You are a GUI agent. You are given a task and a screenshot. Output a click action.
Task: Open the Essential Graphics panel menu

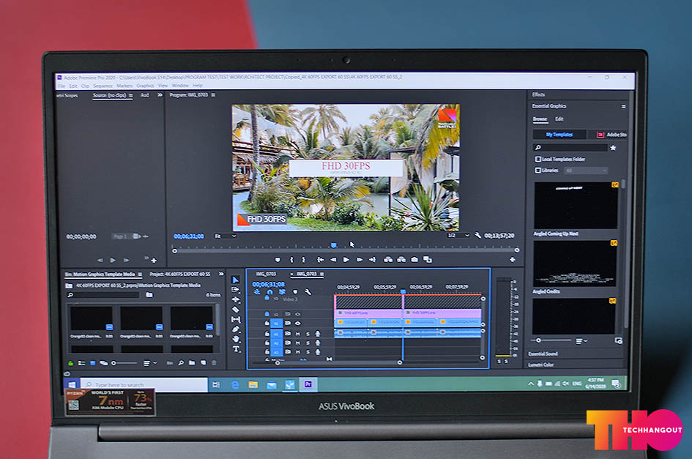[x=623, y=106]
